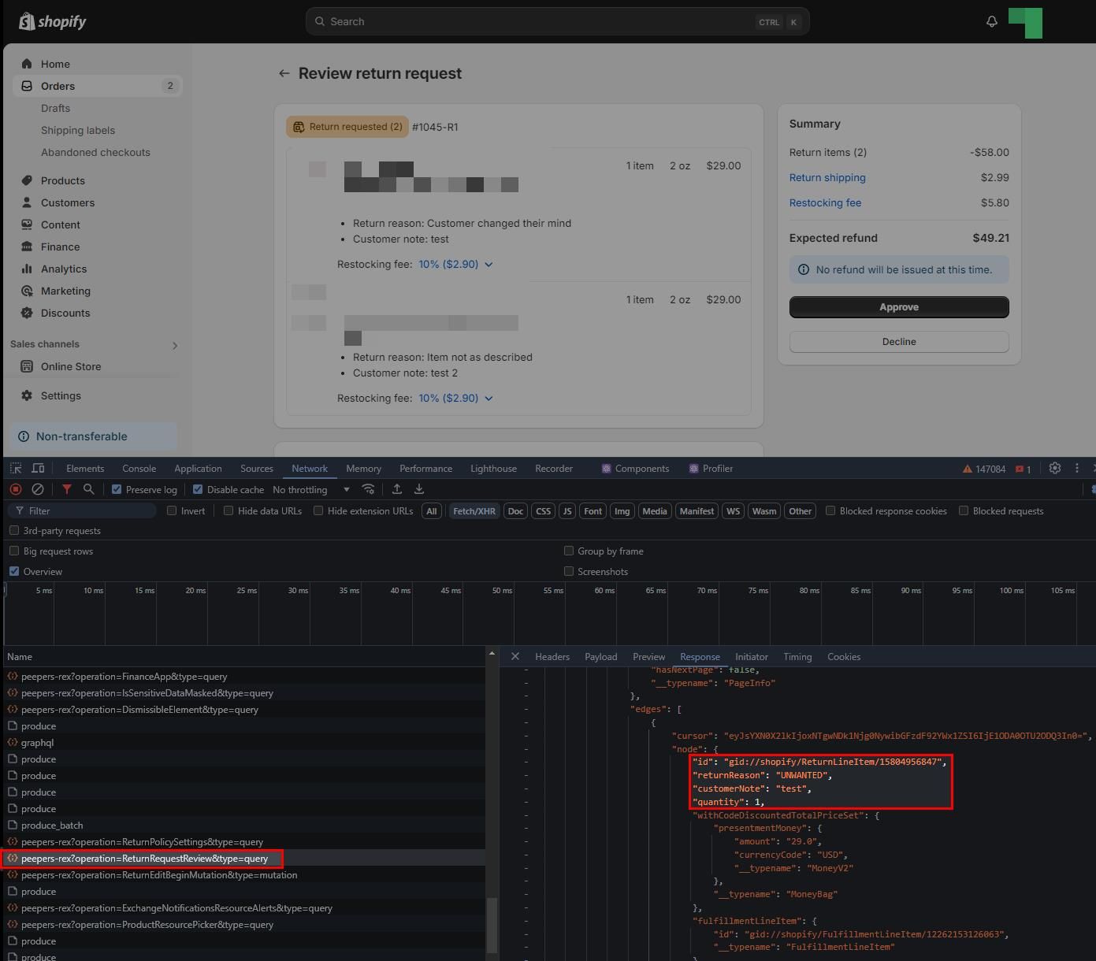This screenshot has height=961, width=1096.
Task: Close the request details panel
Action: (x=515, y=656)
